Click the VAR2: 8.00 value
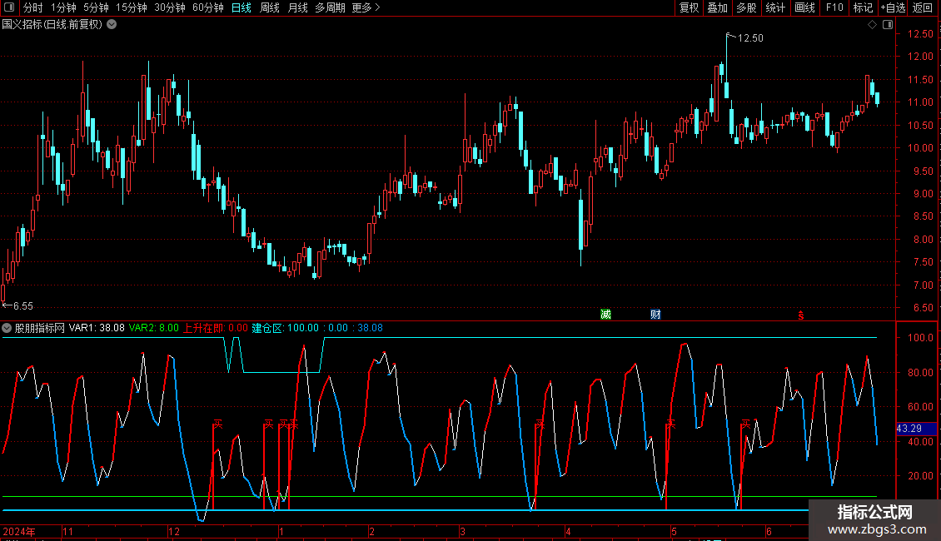This screenshot has height=541, width=941. (153, 327)
